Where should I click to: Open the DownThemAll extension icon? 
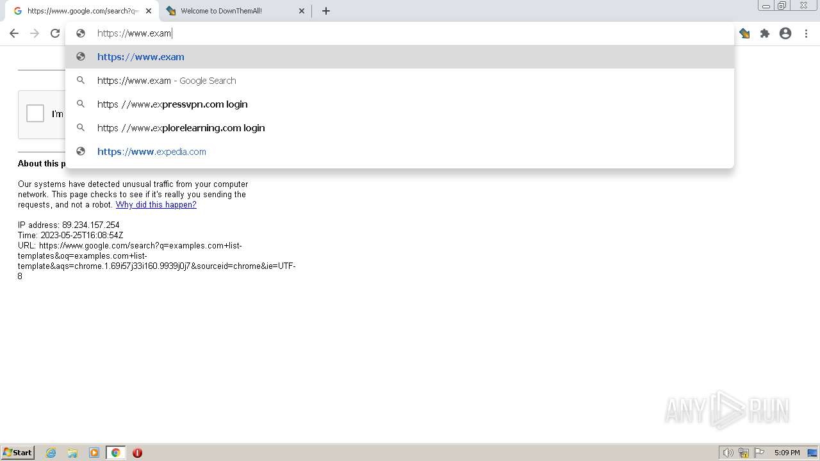click(x=744, y=33)
